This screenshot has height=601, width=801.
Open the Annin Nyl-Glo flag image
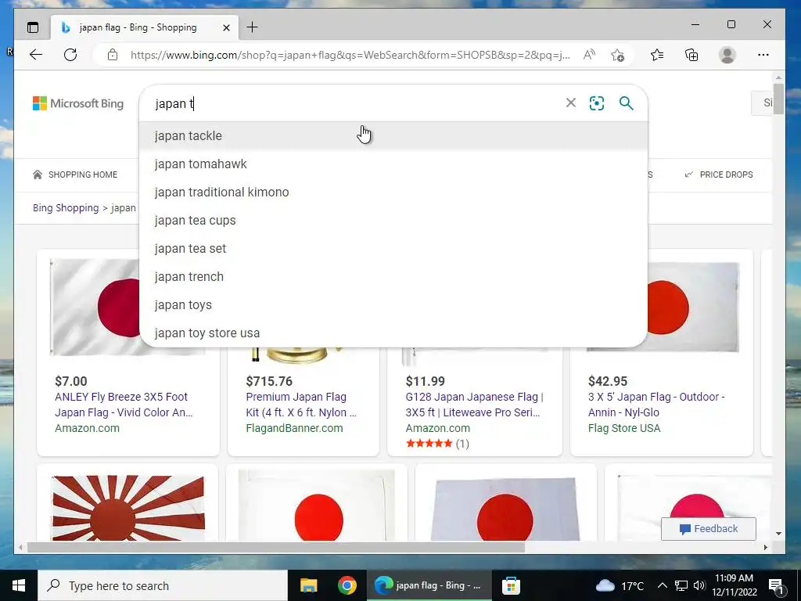coord(694,307)
